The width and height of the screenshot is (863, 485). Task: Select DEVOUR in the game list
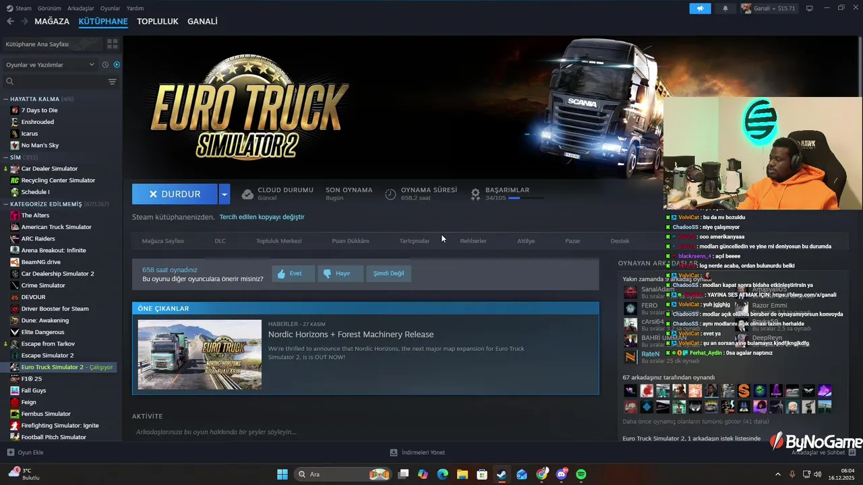tap(33, 297)
